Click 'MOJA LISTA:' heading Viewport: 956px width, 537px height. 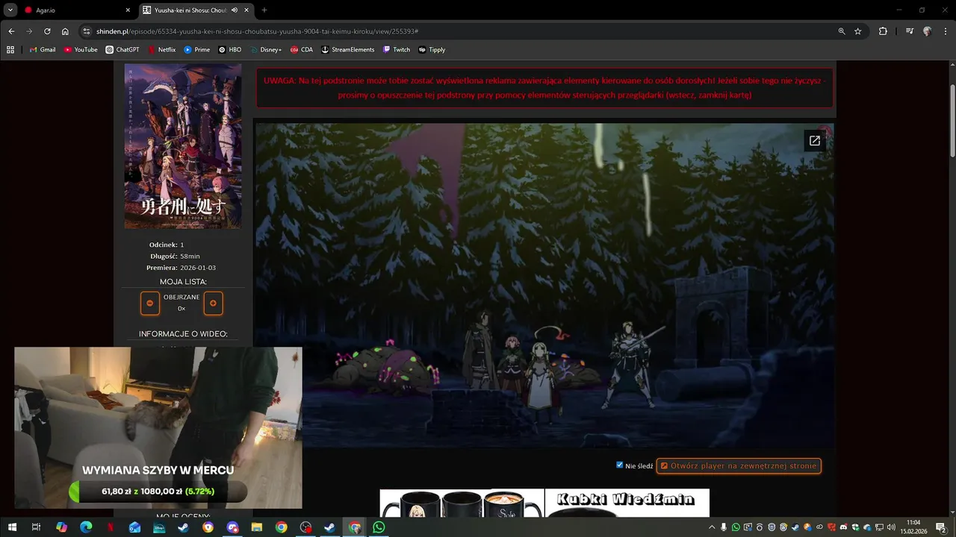pyautogui.click(x=183, y=282)
